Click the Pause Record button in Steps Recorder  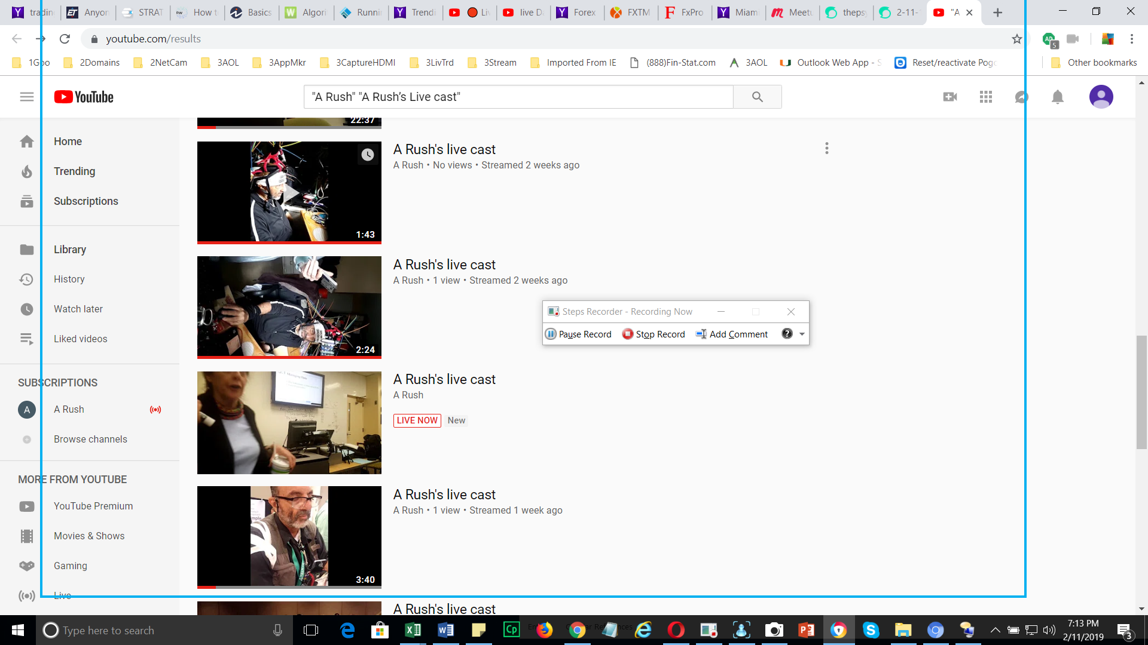tap(578, 334)
